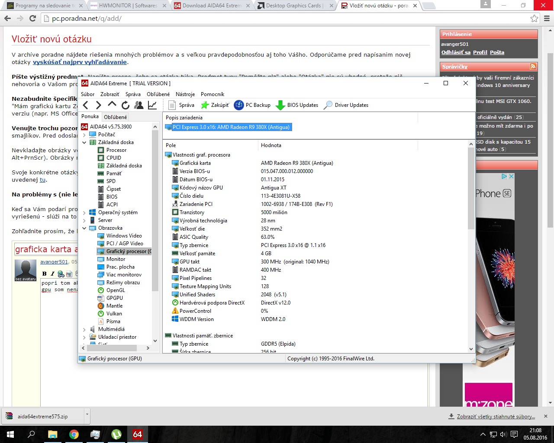Switch to HWMONITOR browser tab
Viewport: 554px width, 443px height.
click(128, 6)
